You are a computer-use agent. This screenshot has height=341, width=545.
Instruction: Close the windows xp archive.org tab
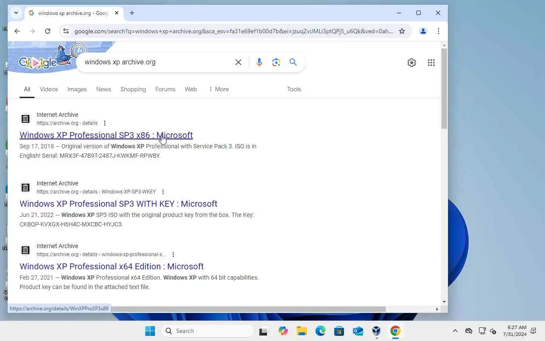[117, 13]
